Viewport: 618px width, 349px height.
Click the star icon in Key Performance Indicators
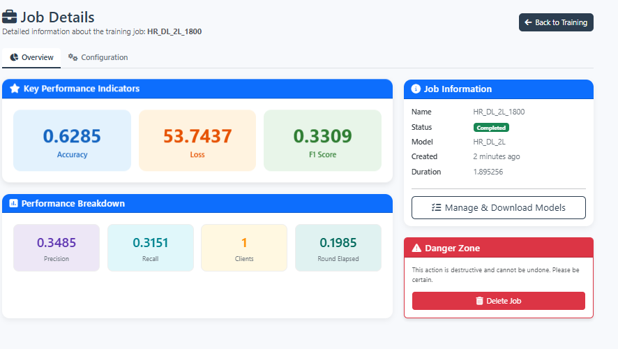(x=15, y=89)
